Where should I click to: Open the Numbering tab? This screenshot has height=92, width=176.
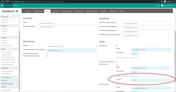coord(113,11)
